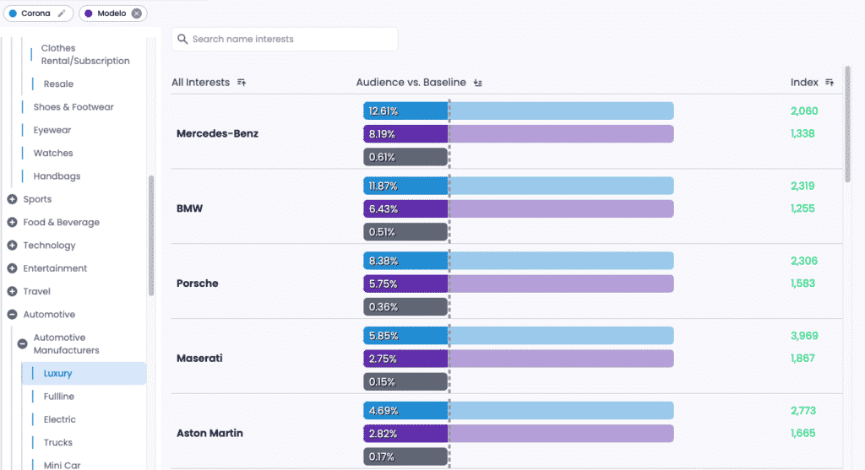Click the Index column header
865x470 pixels.
[804, 83]
